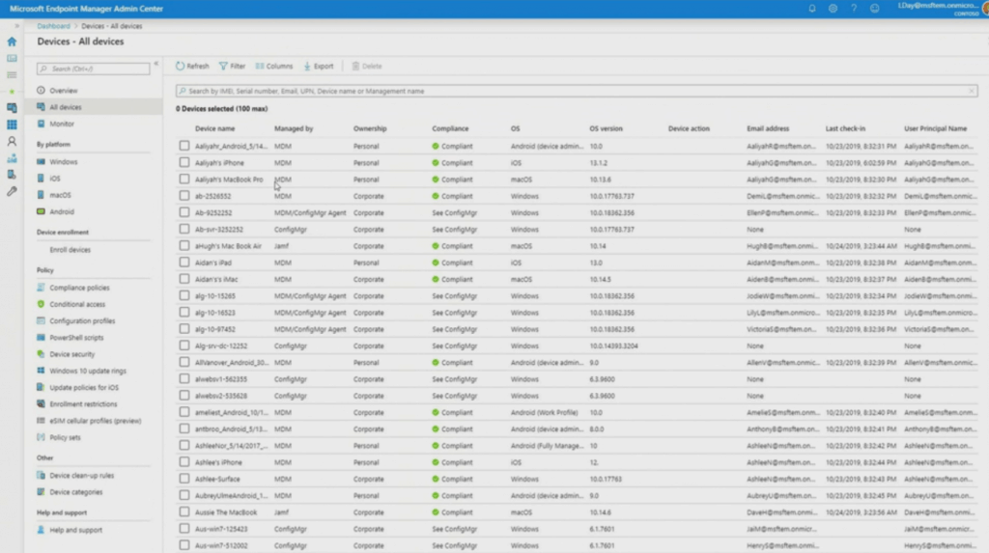Click the feedback smiley icon

(874, 8)
